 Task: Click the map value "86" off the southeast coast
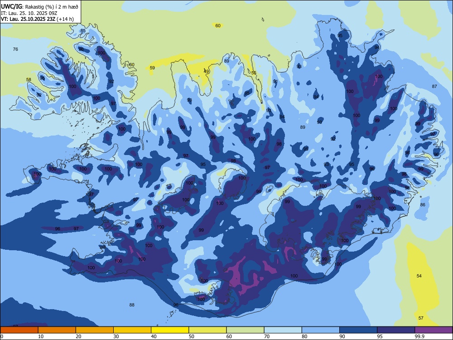(423, 205)
